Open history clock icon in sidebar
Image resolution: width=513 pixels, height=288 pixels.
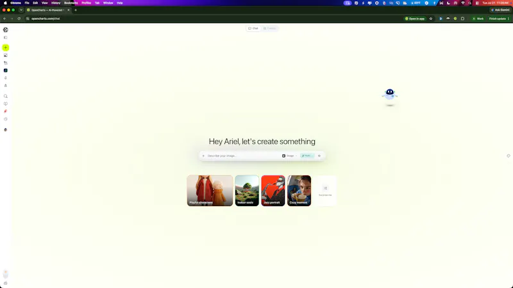pyautogui.click(x=6, y=119)
